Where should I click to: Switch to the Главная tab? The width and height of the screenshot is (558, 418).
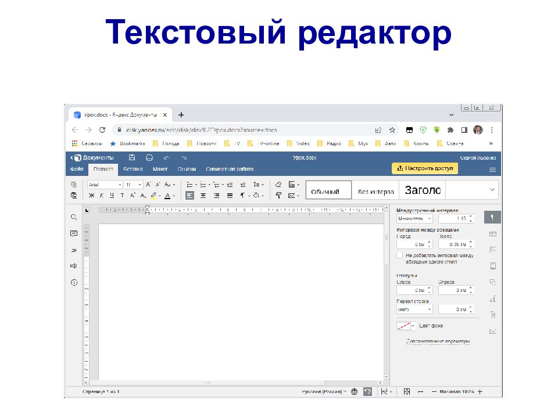pos(103,169)
